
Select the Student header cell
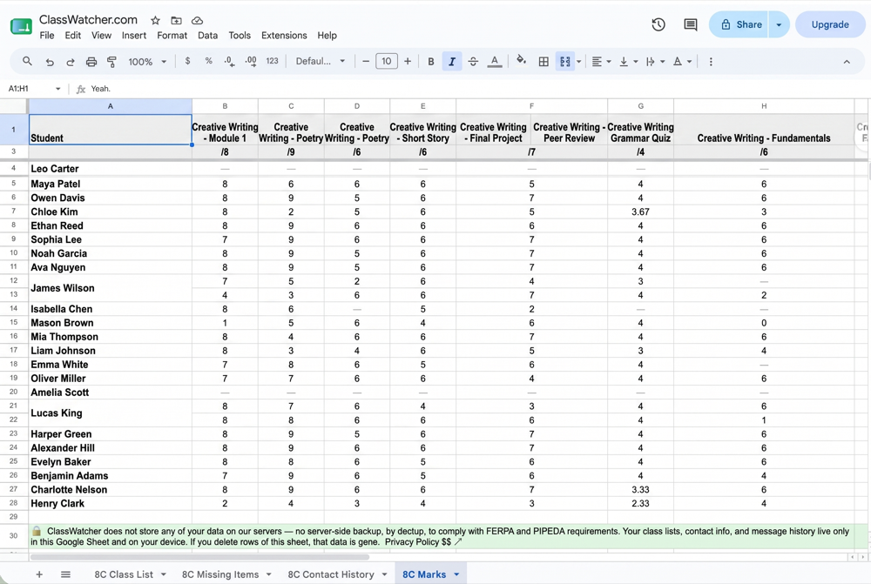pyautogui.click(x=110, y=130)
